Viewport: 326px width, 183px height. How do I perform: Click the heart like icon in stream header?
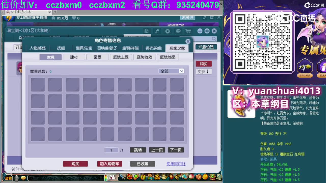(74, 18)
